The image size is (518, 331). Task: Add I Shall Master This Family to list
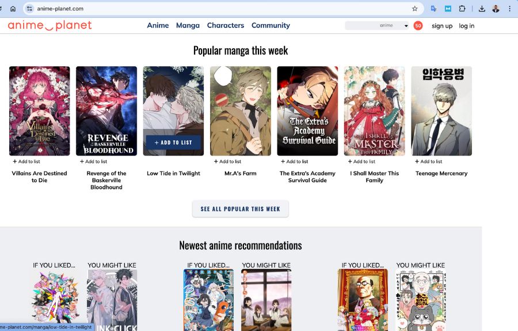[362, 162]
